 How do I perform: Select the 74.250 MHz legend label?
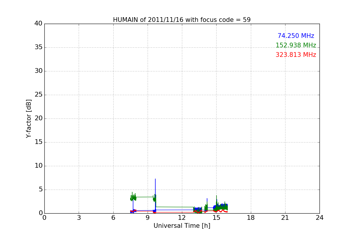click(296, 36)
